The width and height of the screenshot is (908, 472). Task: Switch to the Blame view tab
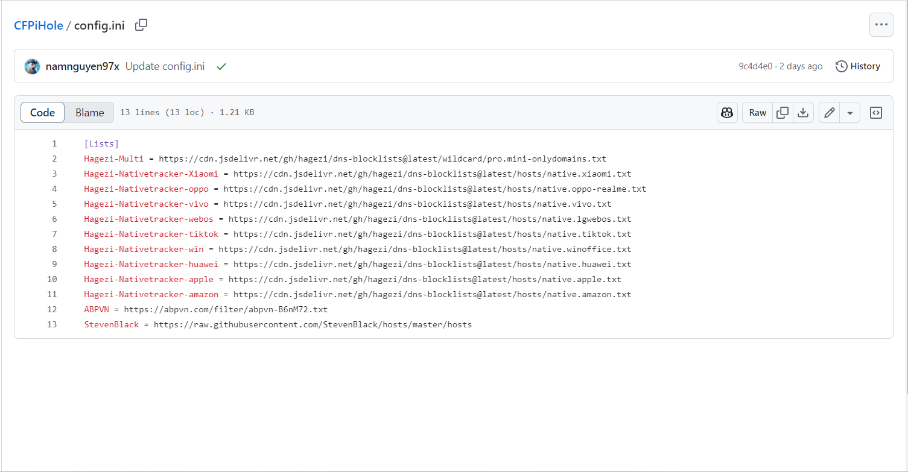89,113
